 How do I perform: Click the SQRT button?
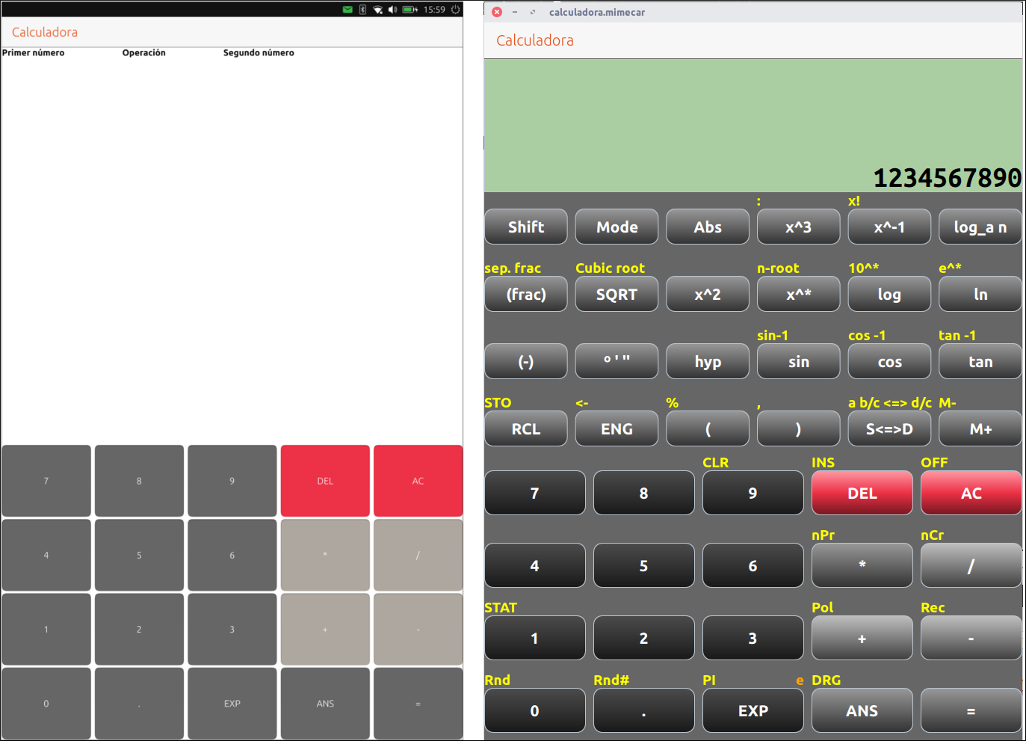pos(616,294)
